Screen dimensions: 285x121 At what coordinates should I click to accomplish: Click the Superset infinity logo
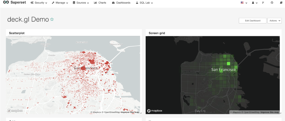(6, 3)
